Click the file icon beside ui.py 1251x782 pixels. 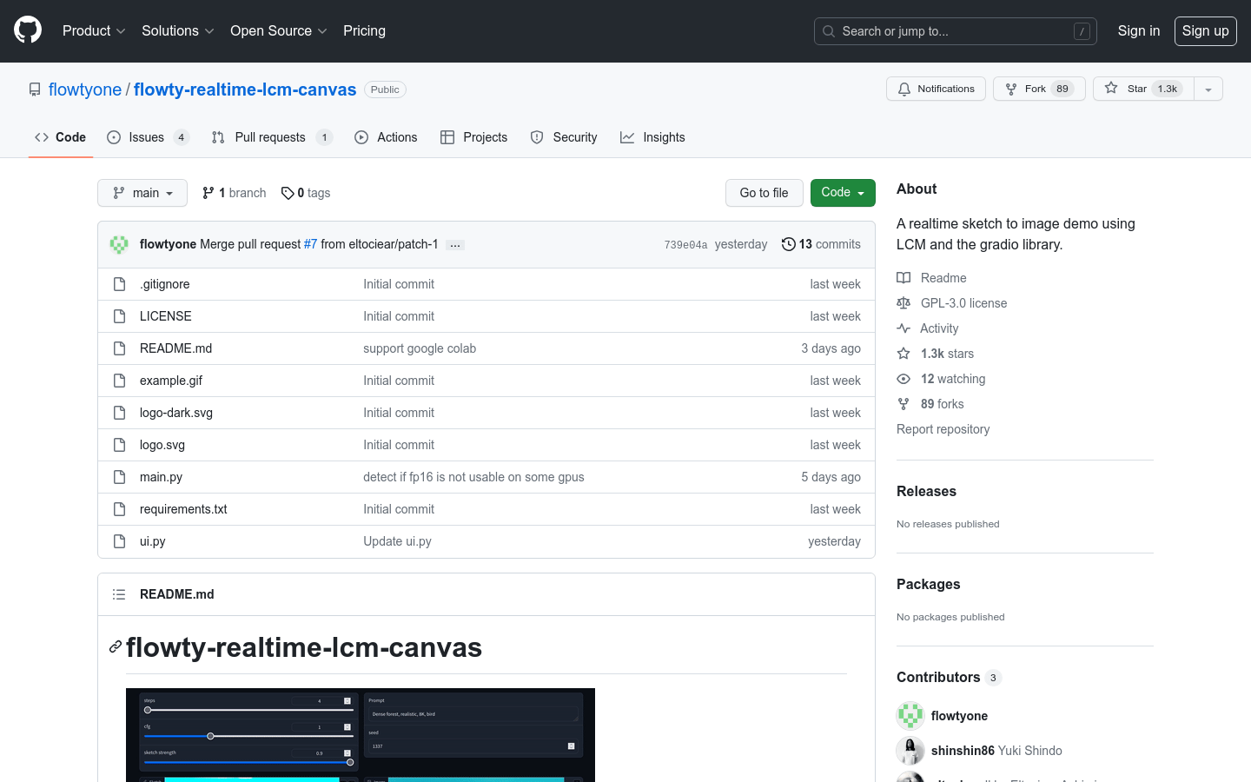pyautogui.click(x=119, y=540)
